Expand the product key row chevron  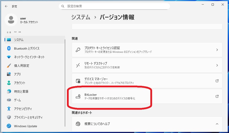click(x=217, y=50)
